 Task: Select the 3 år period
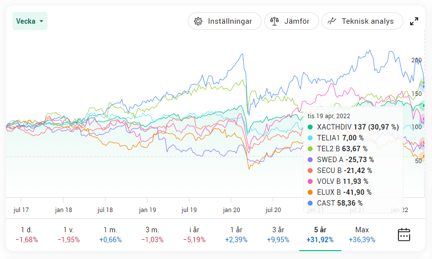click(278, 235)
